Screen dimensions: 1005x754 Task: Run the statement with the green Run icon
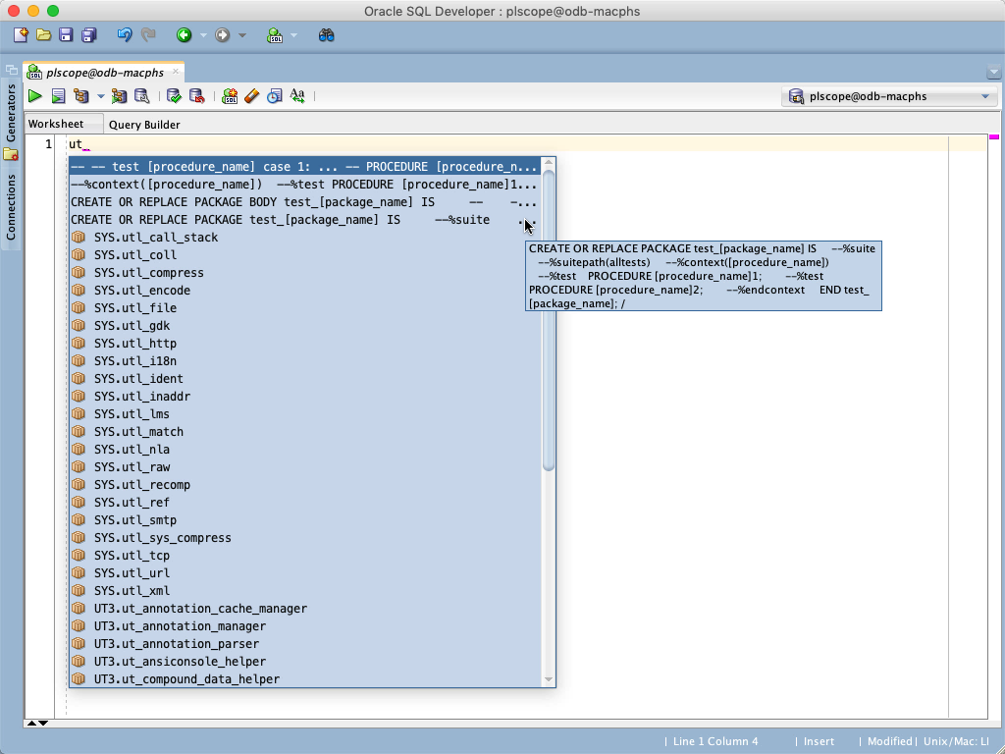33,95
